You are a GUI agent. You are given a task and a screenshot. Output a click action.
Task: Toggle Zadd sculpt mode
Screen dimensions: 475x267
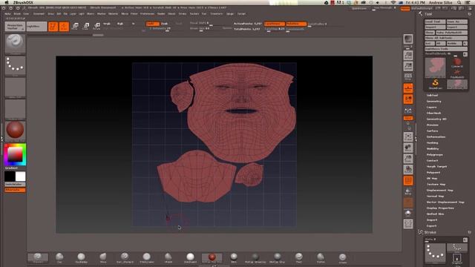pyautogui.click(x=152, y=24)
